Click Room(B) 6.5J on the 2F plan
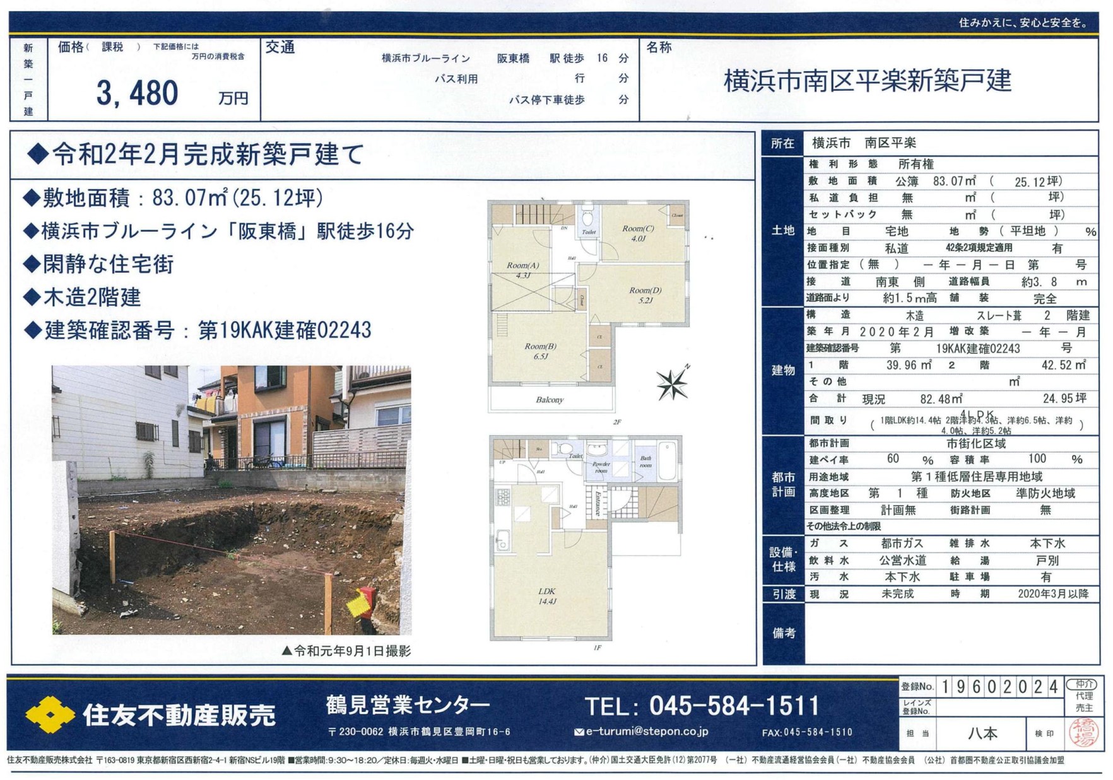This screenshot has width=1113, height=780. 540,351
